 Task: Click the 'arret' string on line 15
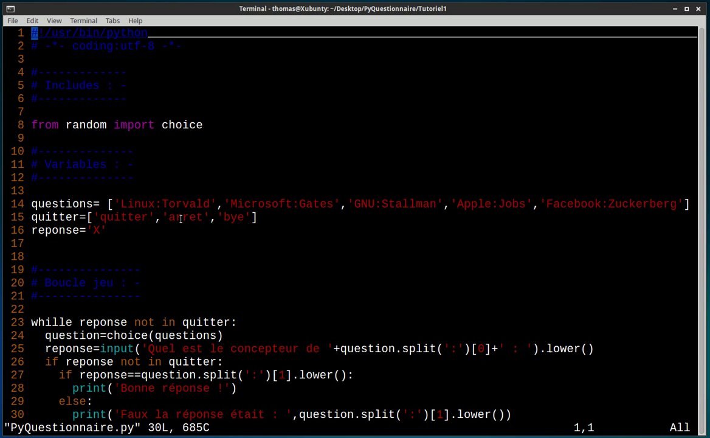point(185,217)
